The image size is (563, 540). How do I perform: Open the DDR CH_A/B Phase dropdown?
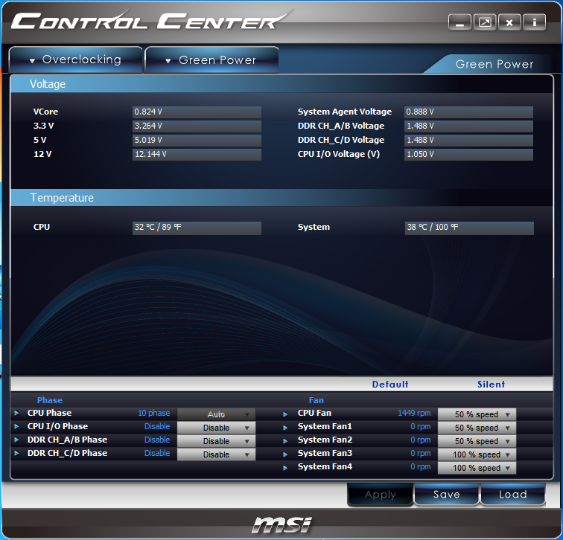216,441
